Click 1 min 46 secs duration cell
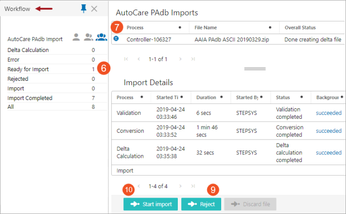 (207, 131)
